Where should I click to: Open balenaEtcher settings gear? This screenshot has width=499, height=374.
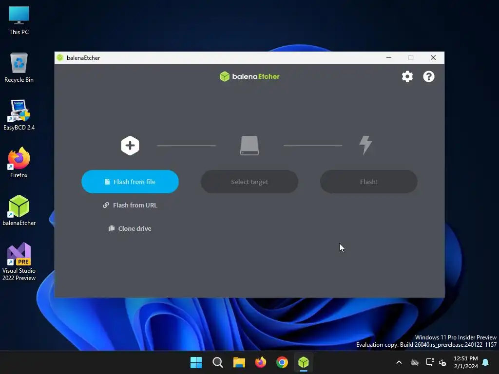click(x=407, y=76)
